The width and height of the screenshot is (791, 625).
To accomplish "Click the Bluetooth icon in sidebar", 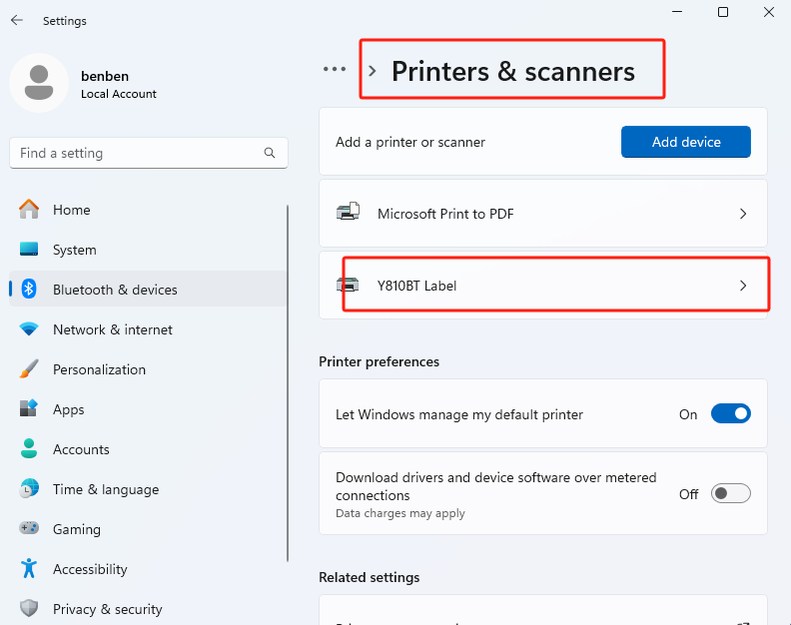I will coord(29,290).
